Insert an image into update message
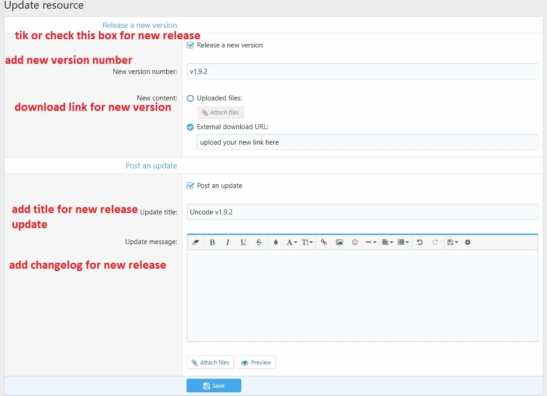This screenshot has width=547, height=396. click(339, 242)
